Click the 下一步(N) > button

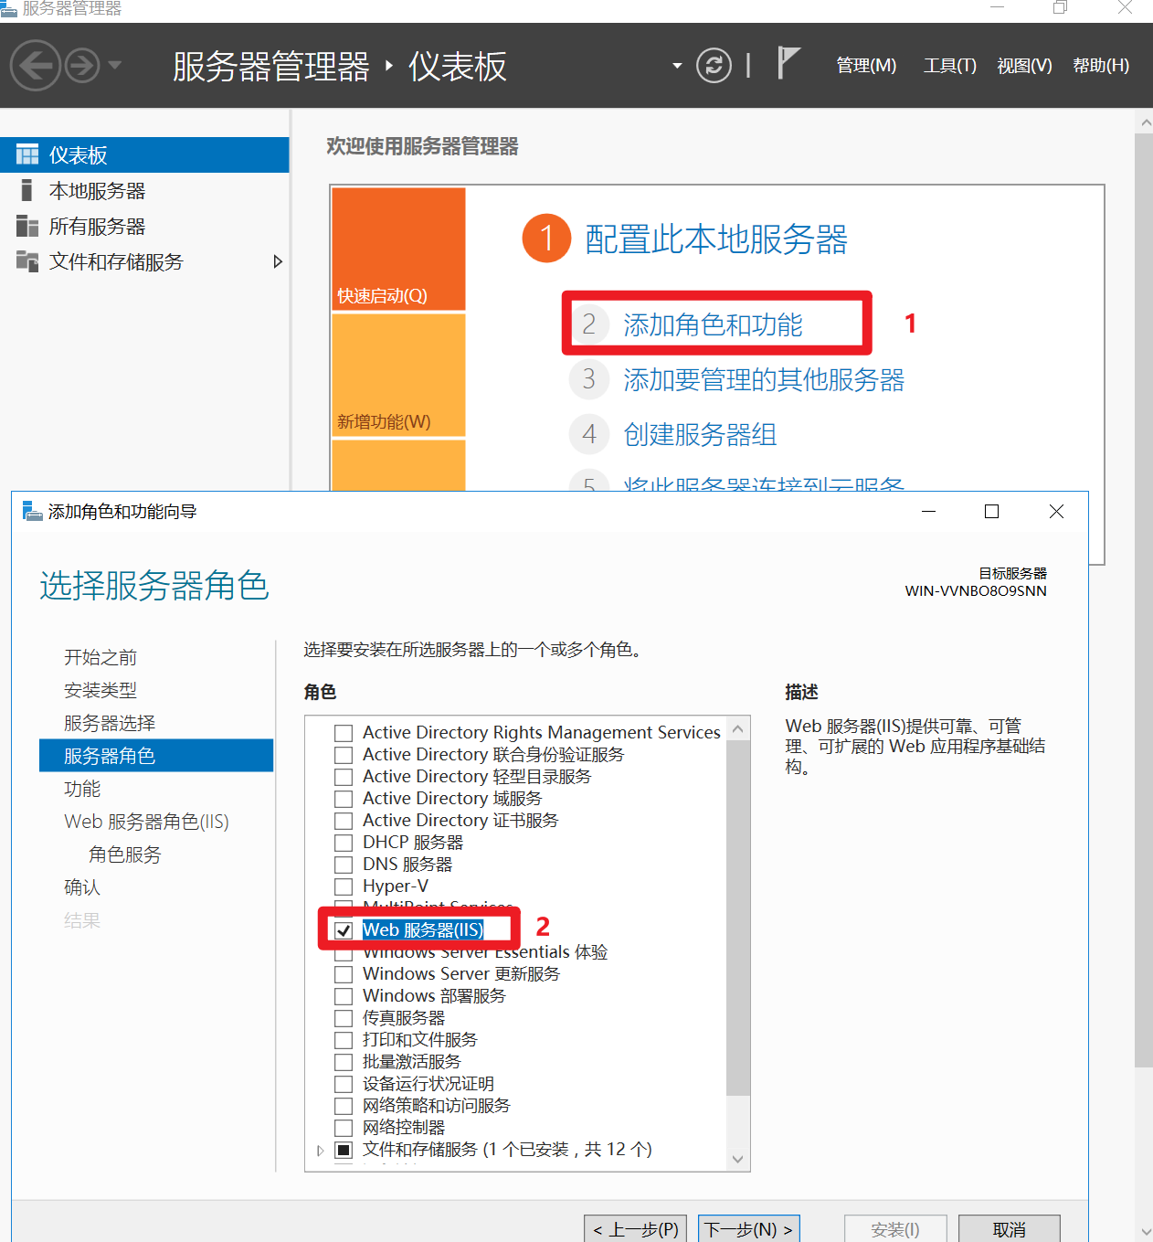tap(749, 1229)
